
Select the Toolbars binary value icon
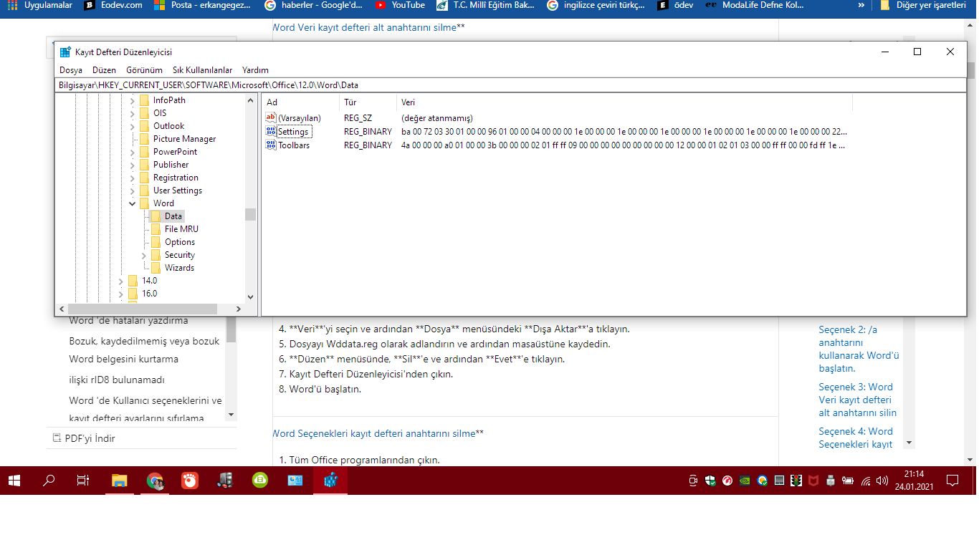click(271, 145)
